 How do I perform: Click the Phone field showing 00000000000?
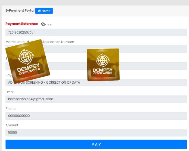pyautogui.click(x=96, y=116)
